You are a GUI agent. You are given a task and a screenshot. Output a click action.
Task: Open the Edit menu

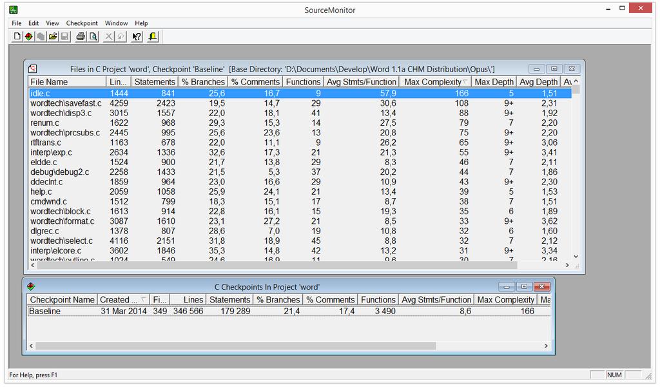[34, 23]
